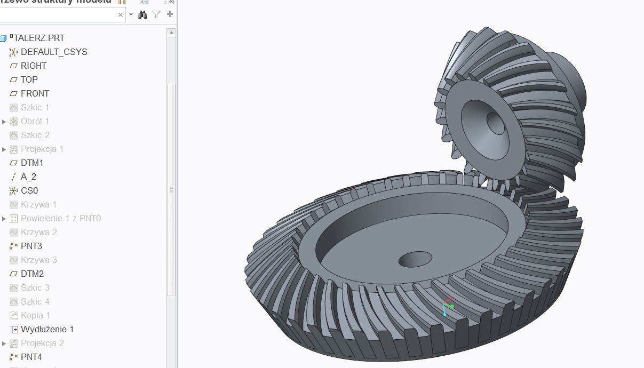This screenshot has width=644, height=368.
Task: Click the coordinate system icon beside CS0
Action: coord(14,191)
